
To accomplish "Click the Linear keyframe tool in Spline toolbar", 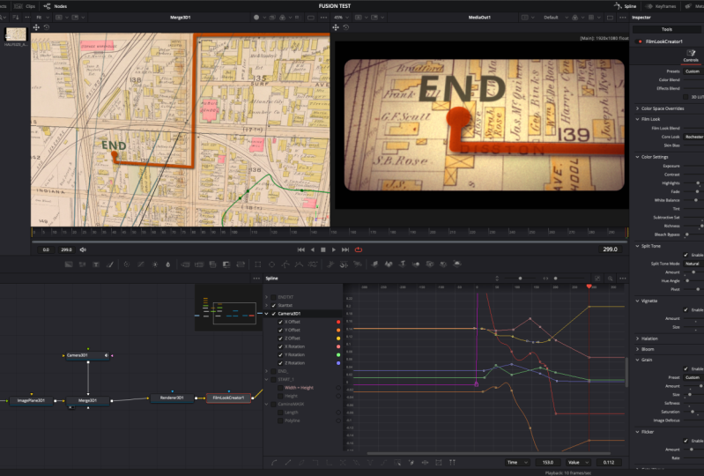I will (288, 462).
